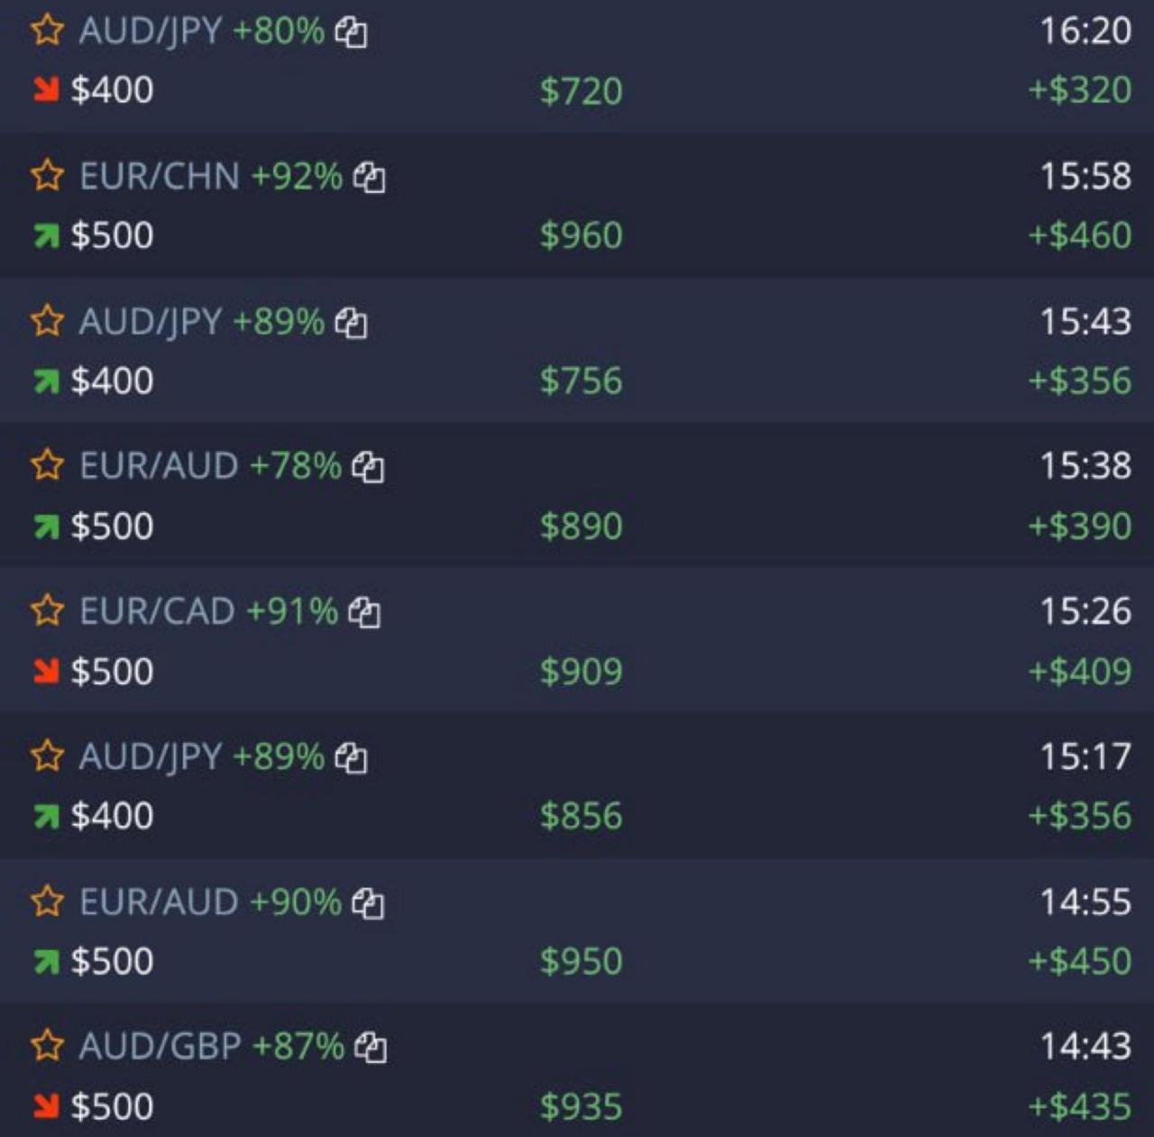Image resolution: width=1154 pixels, height=1137 pixels.
Task: Copy the AUD/GBP +87% trade
Action: tap(371, 1048)
